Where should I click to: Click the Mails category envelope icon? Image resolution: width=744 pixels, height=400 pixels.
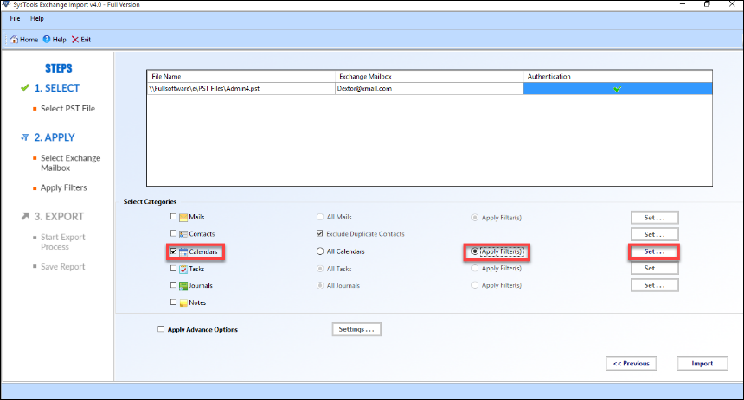click(x=183, y=218)
